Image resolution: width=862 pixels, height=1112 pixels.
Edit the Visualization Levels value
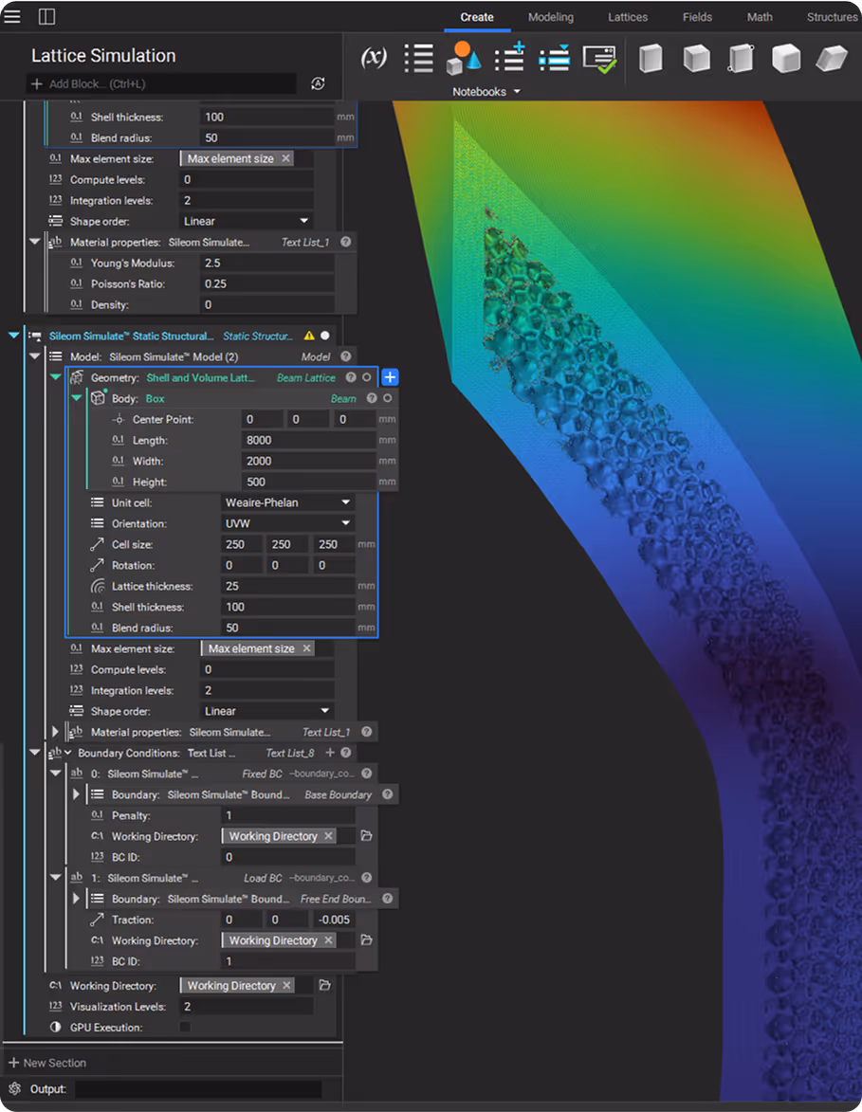247,1006
